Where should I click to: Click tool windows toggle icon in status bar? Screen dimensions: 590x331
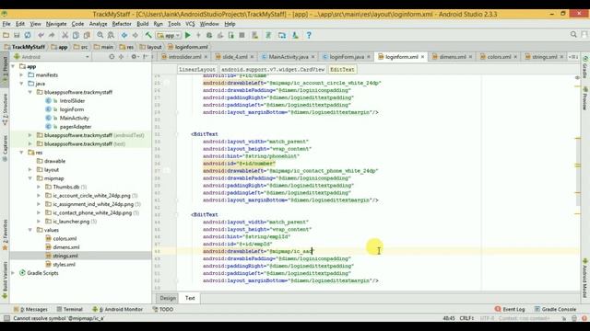click(6, 318)
